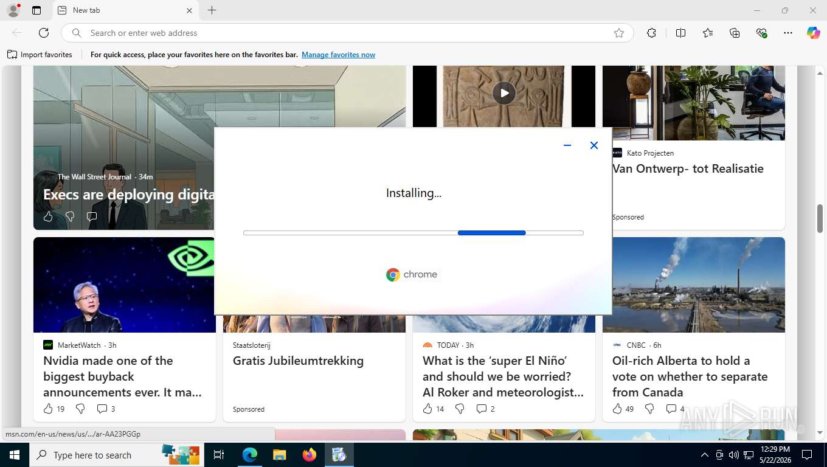Open Alberta refinery article thumbnail
827x467 pixels.
coord(694,285)
